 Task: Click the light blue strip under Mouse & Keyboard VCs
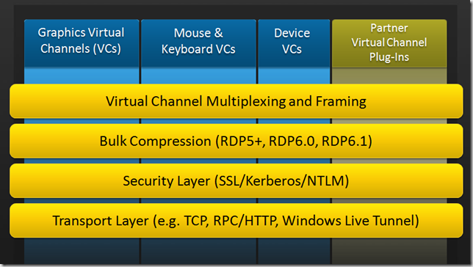(198, 76)
